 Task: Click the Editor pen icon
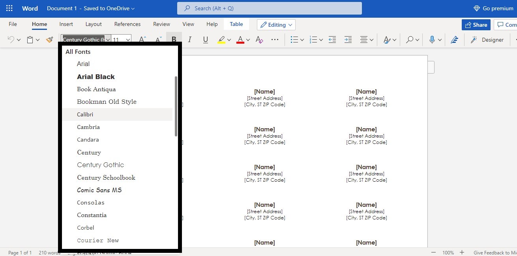tap(454, 40)
